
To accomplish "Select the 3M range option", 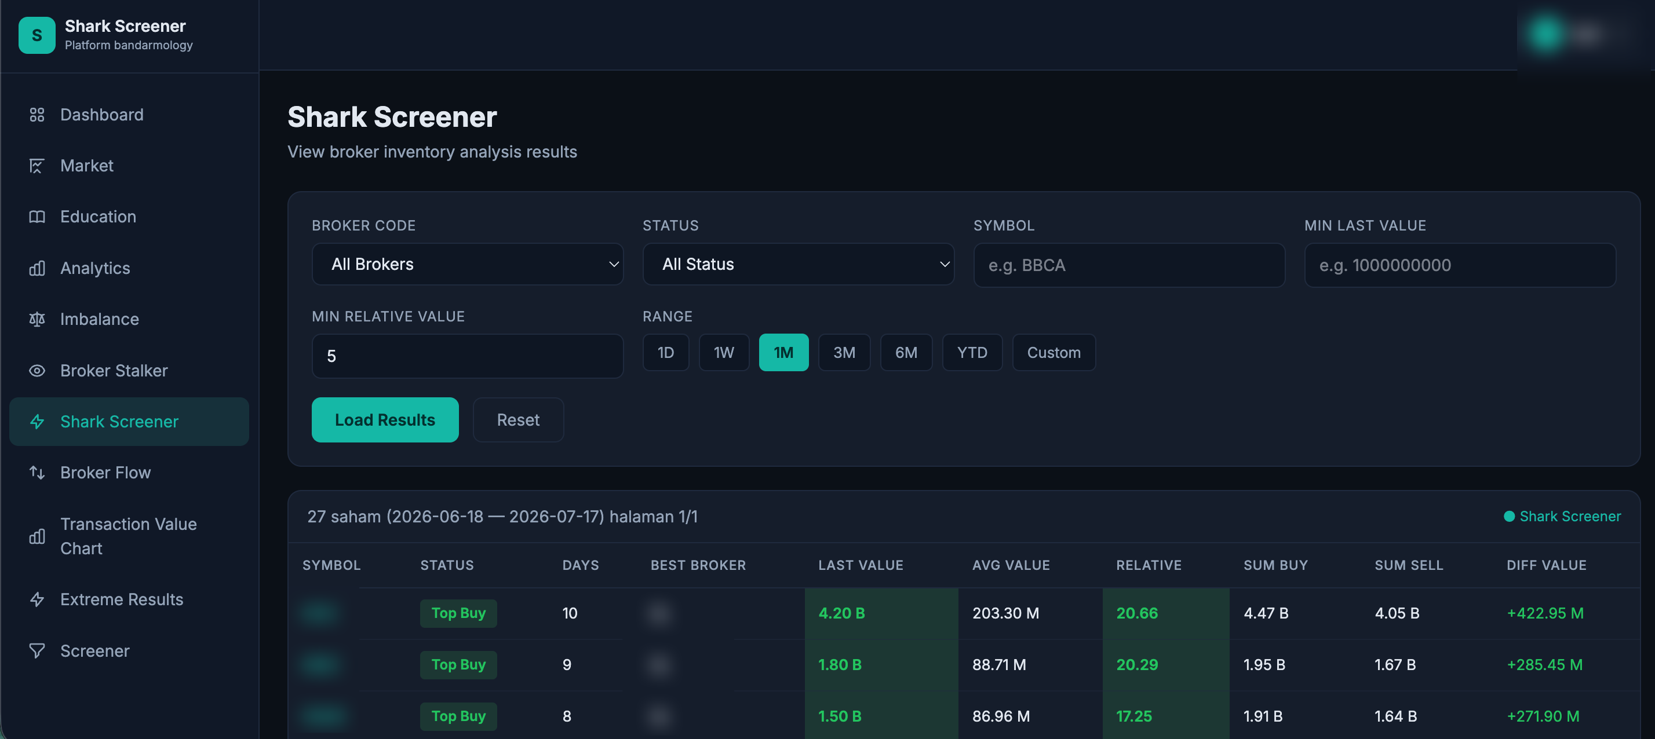I will click(844, 353).
